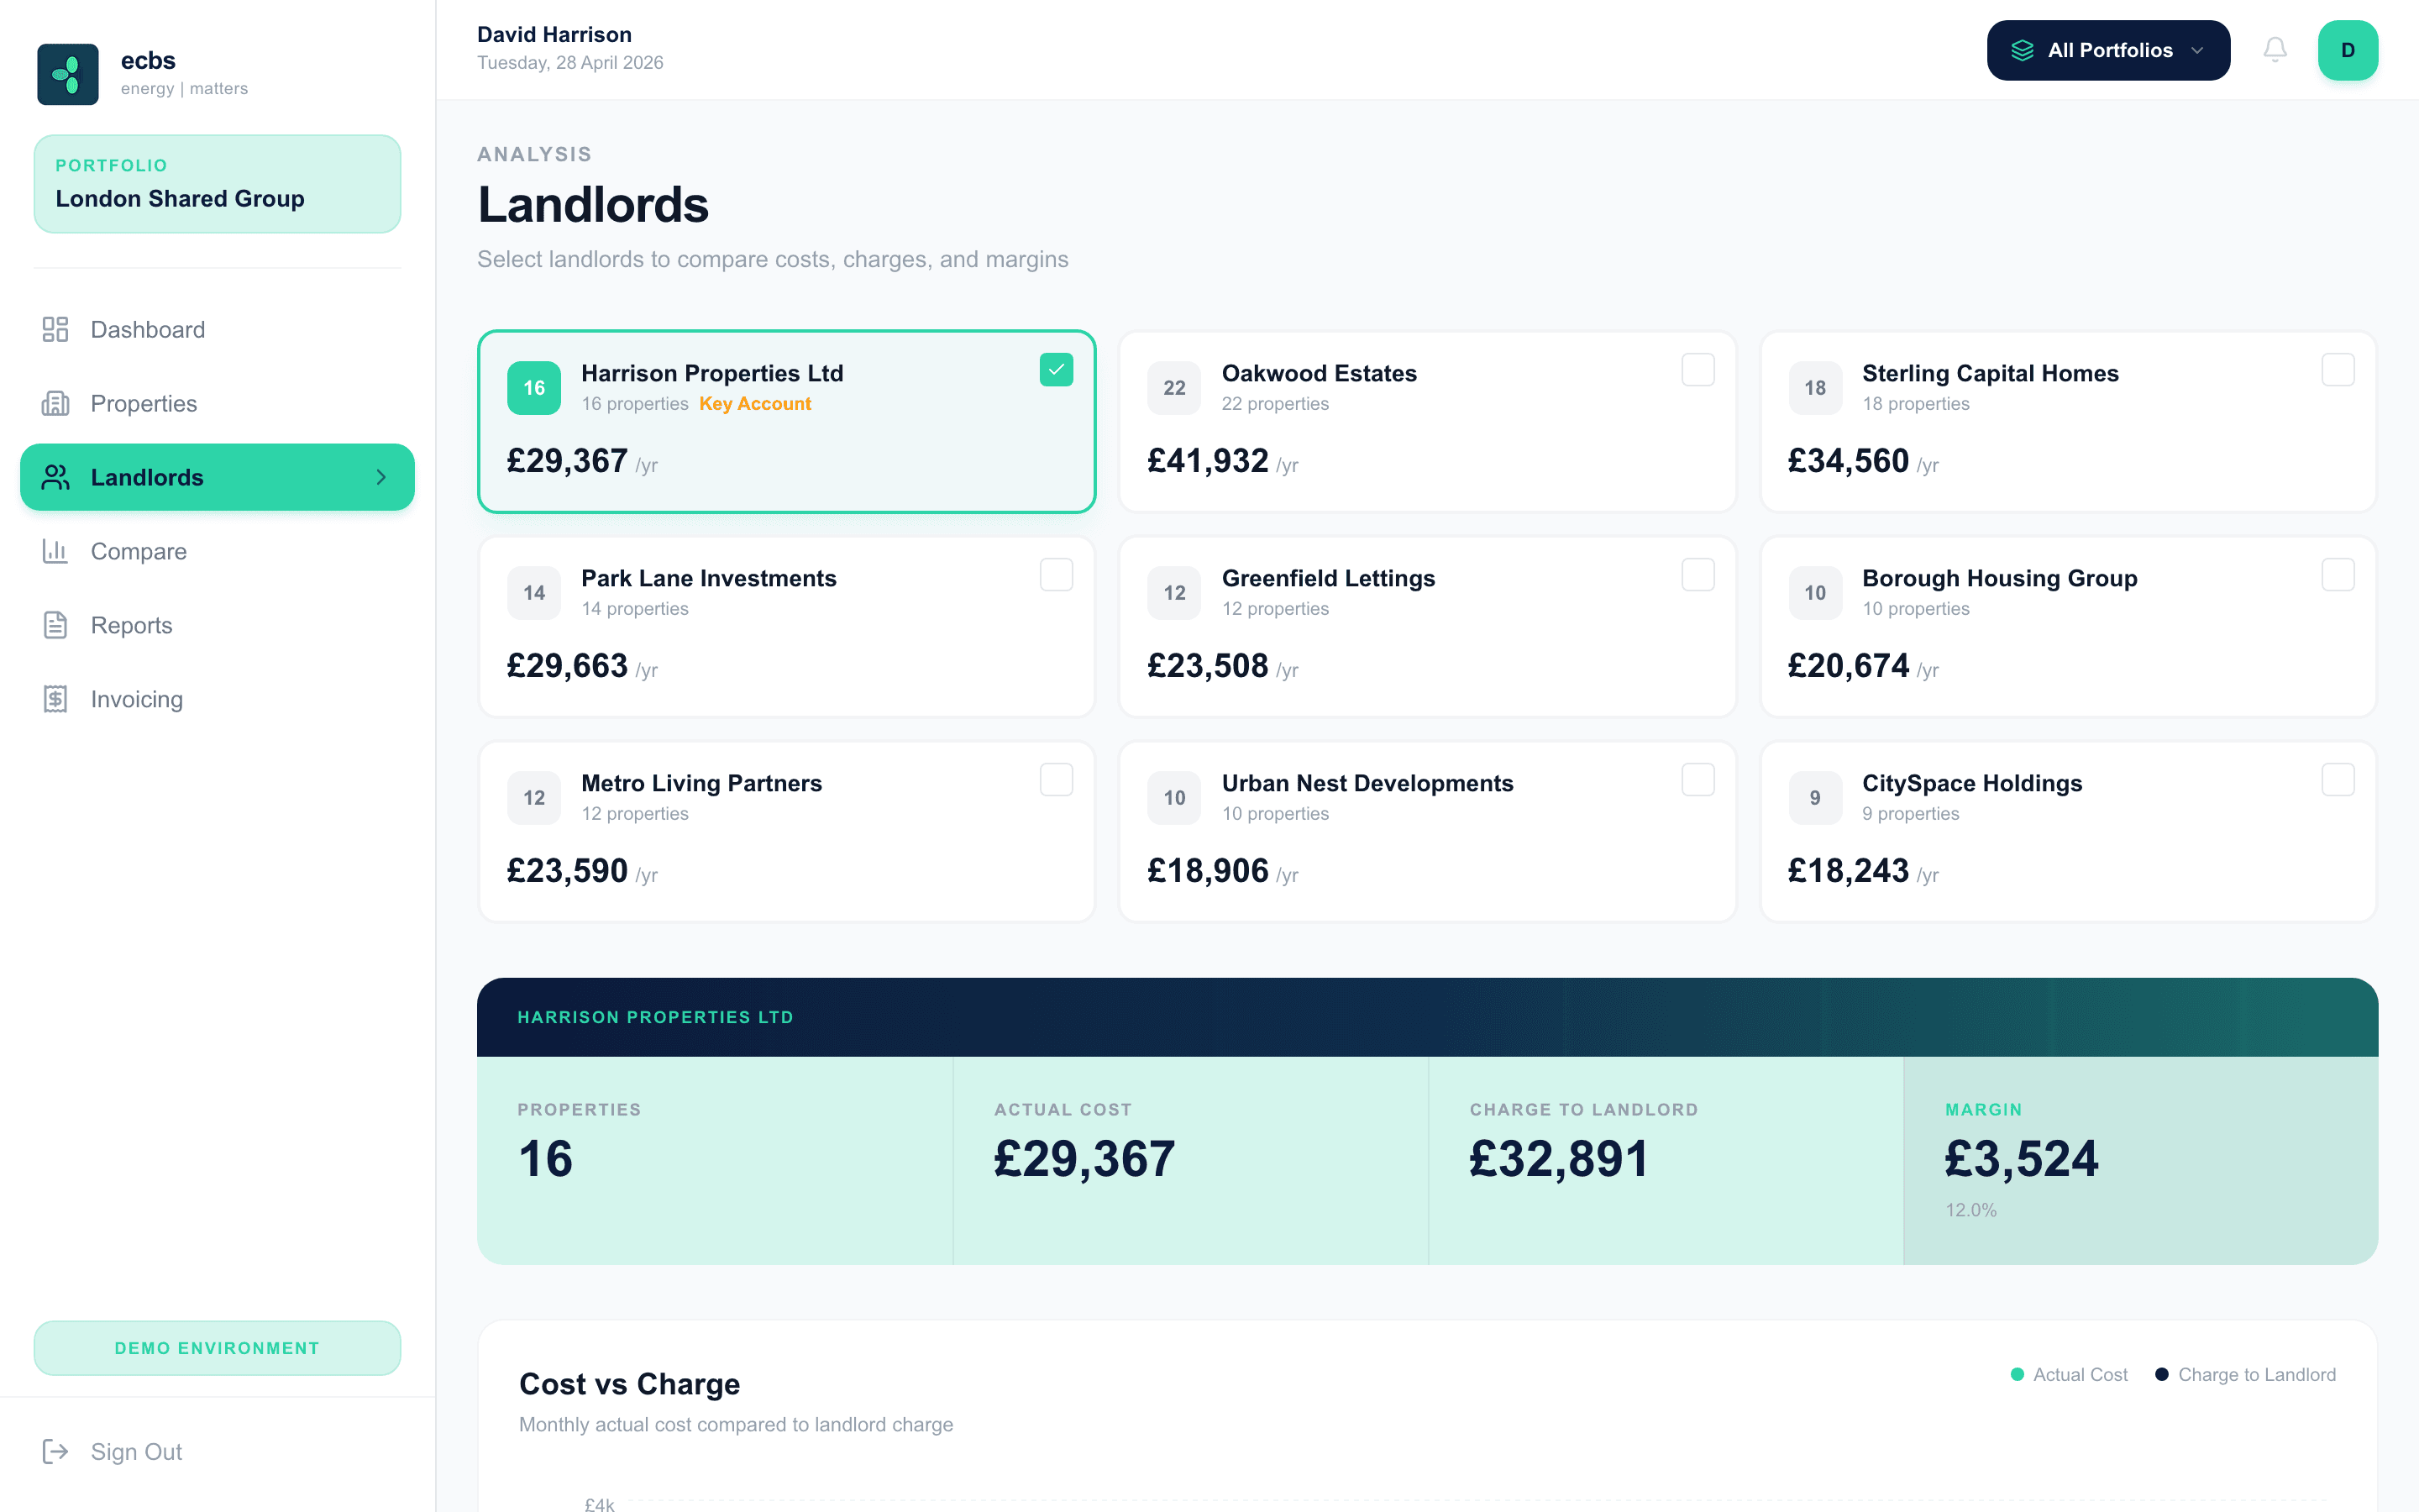Click the Properties building icon

point(55,403)
